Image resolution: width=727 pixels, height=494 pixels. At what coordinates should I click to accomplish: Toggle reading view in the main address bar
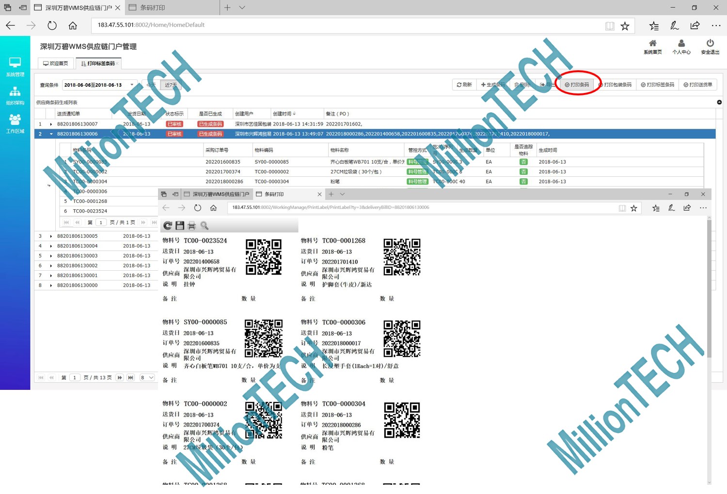610,26
